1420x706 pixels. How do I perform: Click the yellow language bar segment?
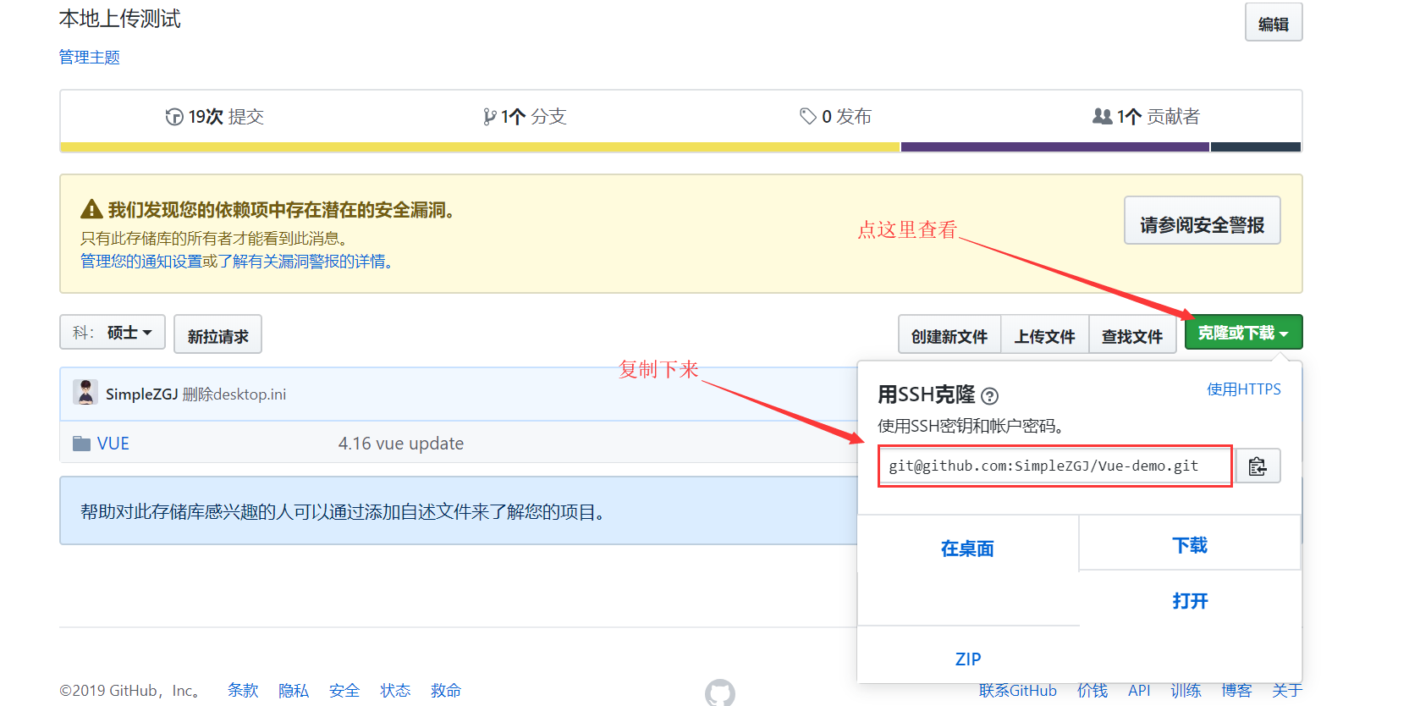tap(480, 147)
